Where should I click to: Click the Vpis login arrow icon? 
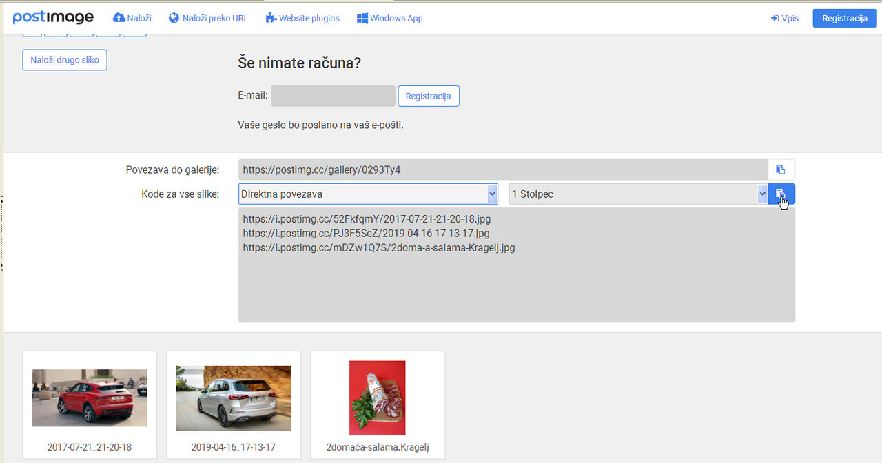(775, 19)
